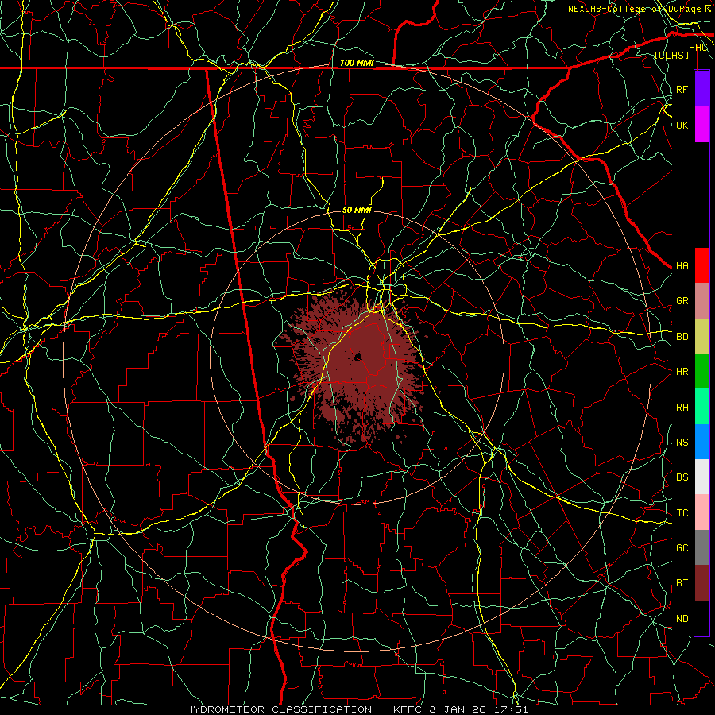Screen dimensions: 715x715
Task: Click the HR legend label
Action: pos(682,372)
